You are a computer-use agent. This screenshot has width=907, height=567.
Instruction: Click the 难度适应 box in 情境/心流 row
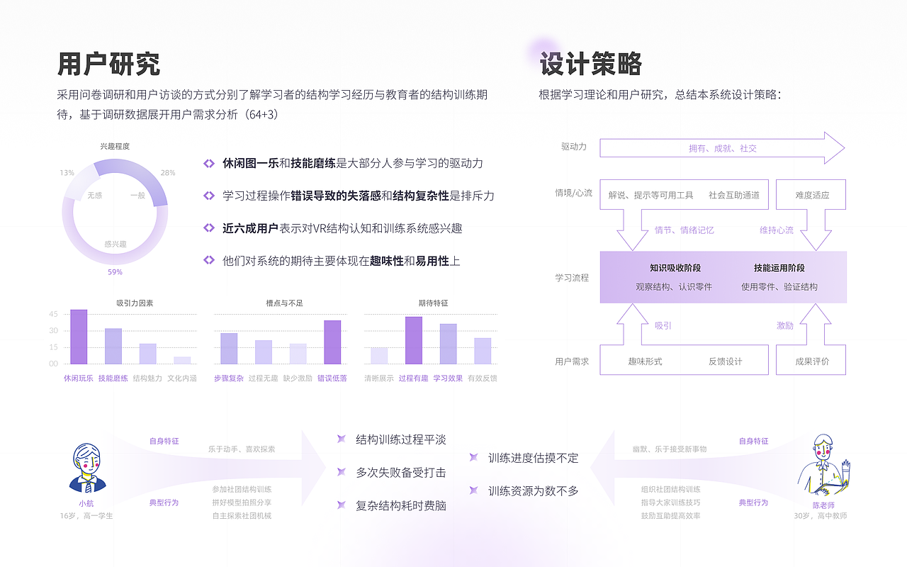point(812,194)
